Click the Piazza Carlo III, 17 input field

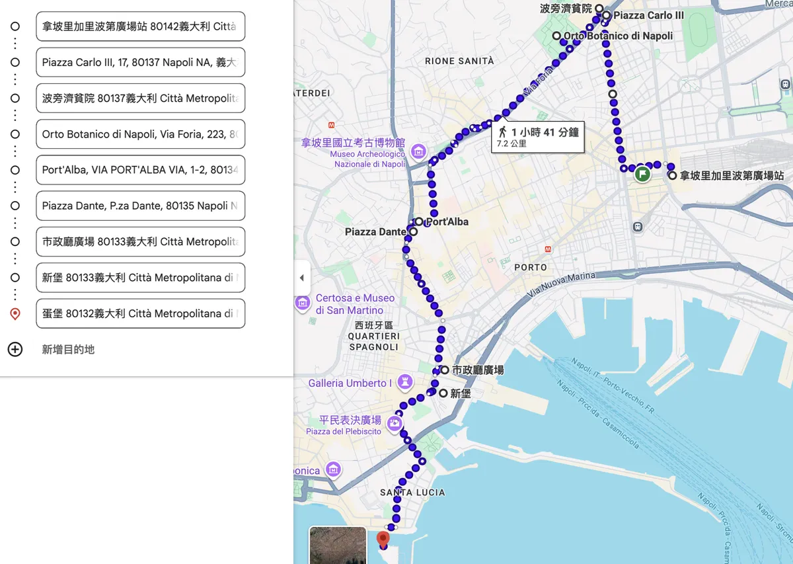(141, 62)
